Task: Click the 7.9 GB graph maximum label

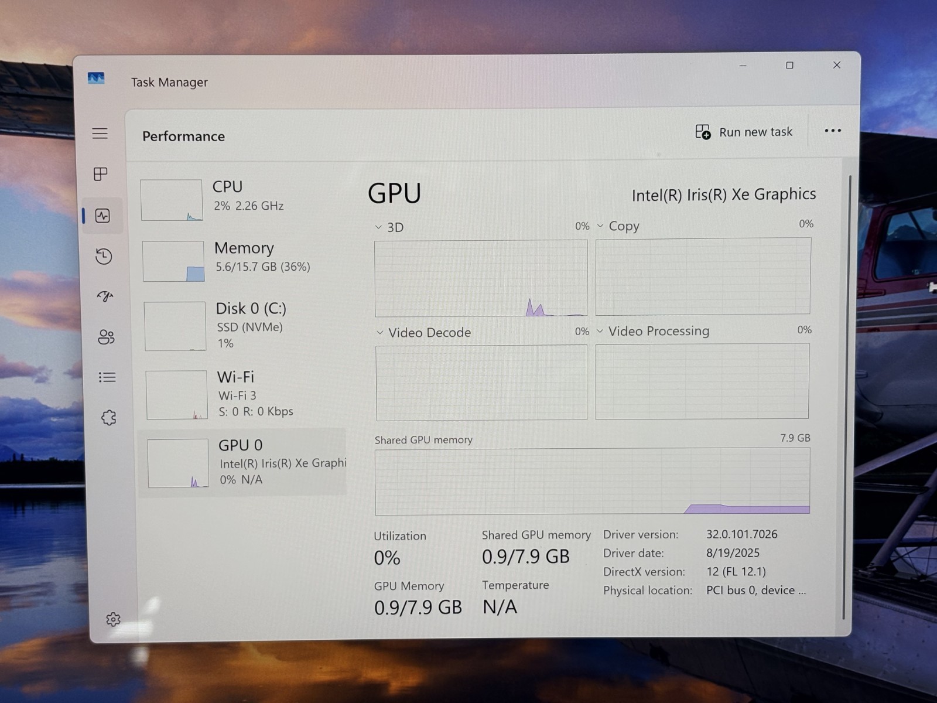Action: pos(795,438)
